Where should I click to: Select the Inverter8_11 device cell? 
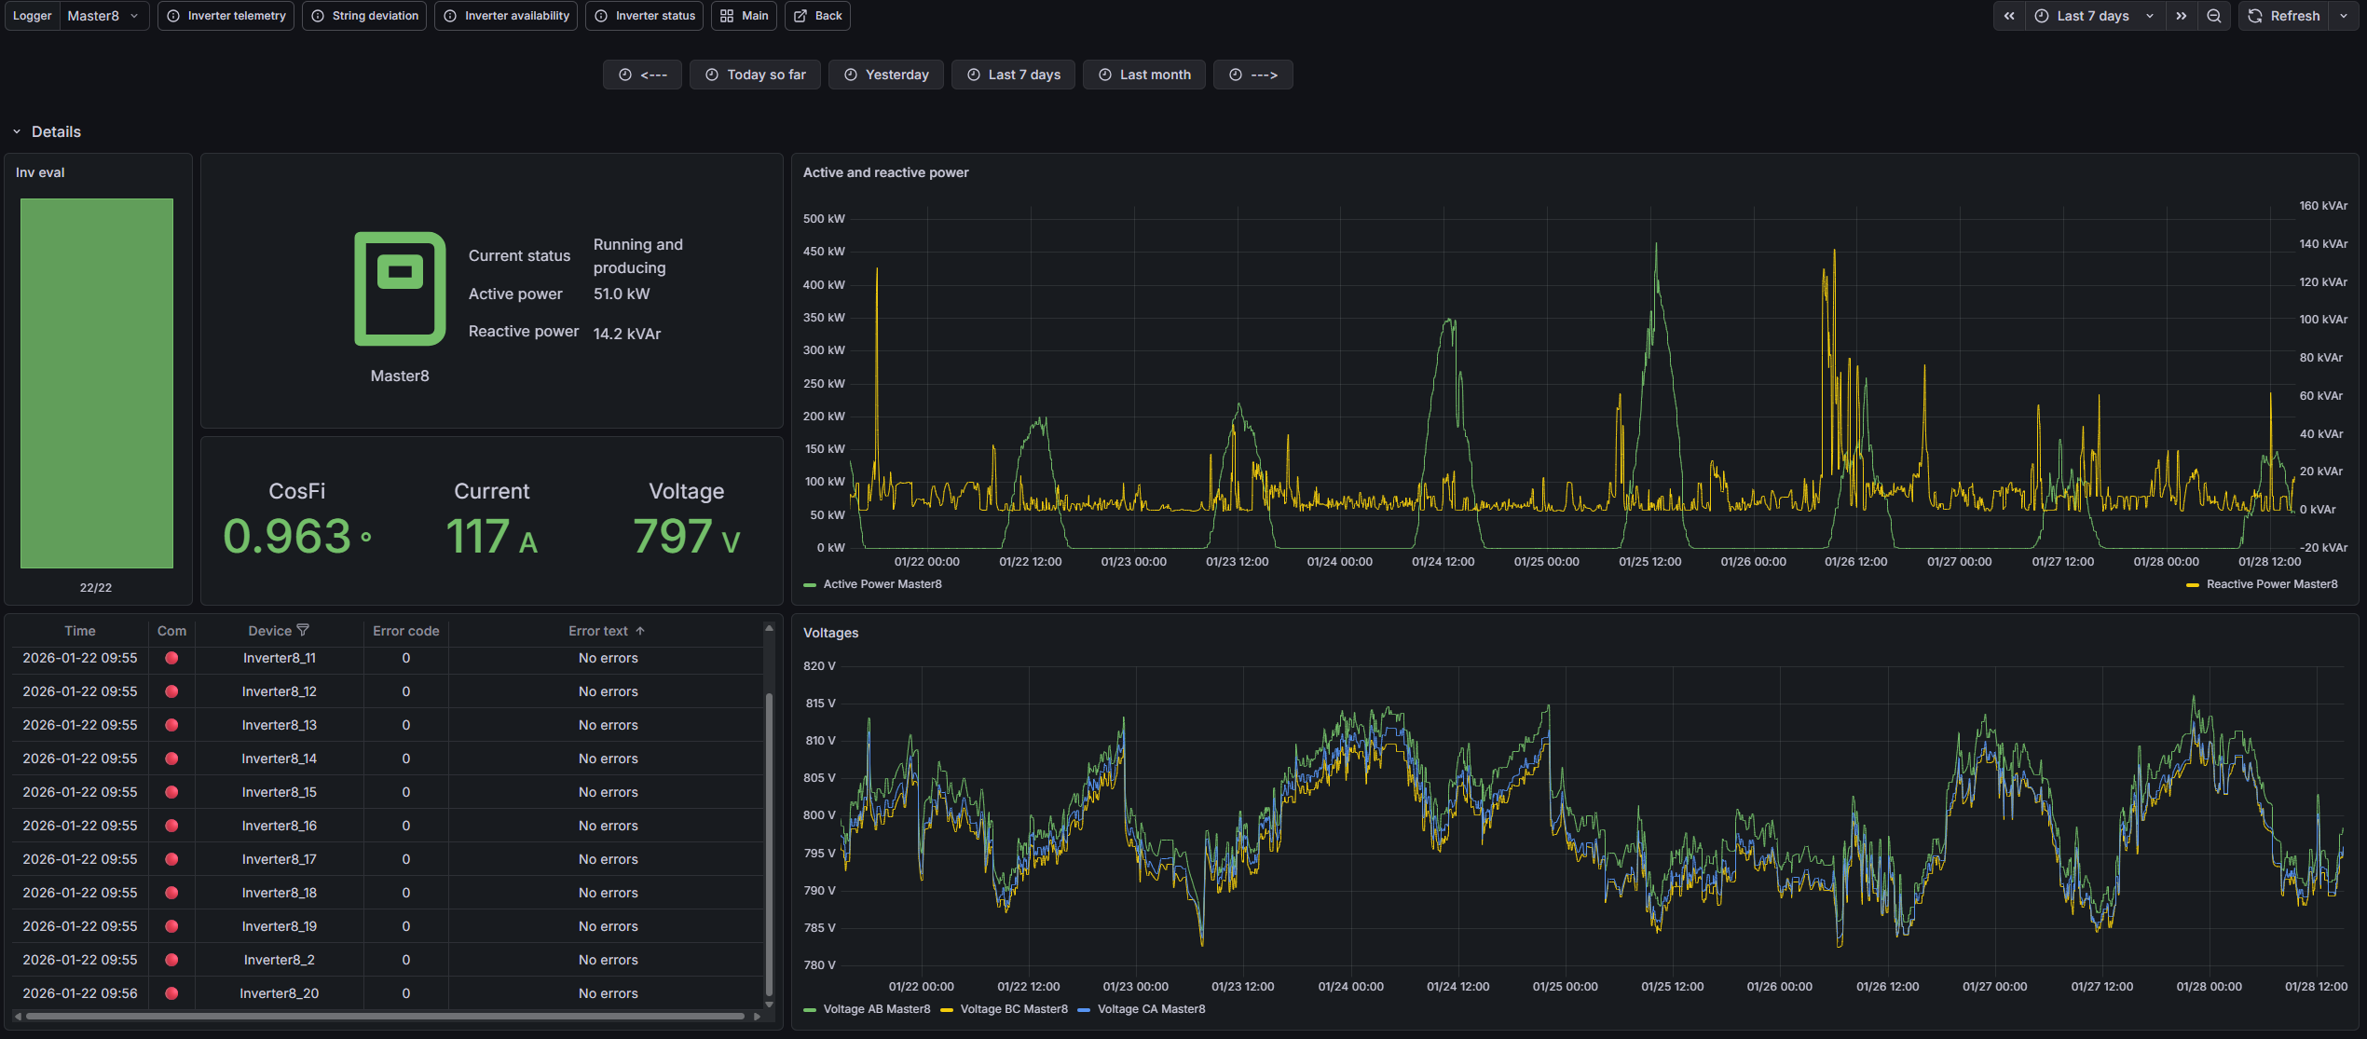click(x=280, y=658)
